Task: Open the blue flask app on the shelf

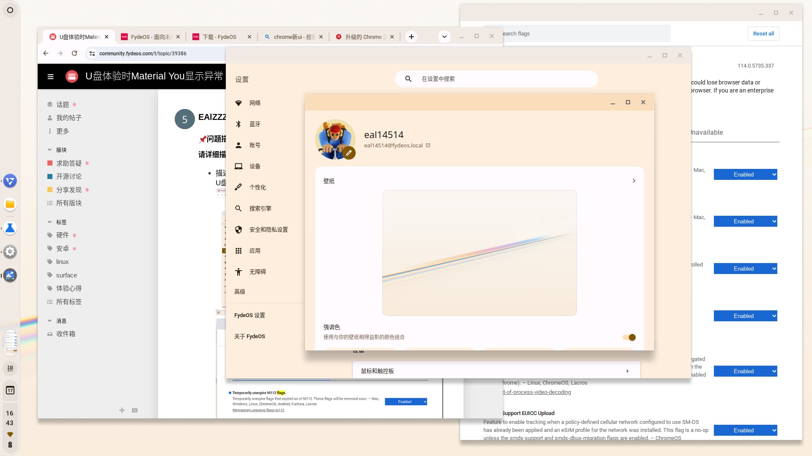Action: click(10, 228)
